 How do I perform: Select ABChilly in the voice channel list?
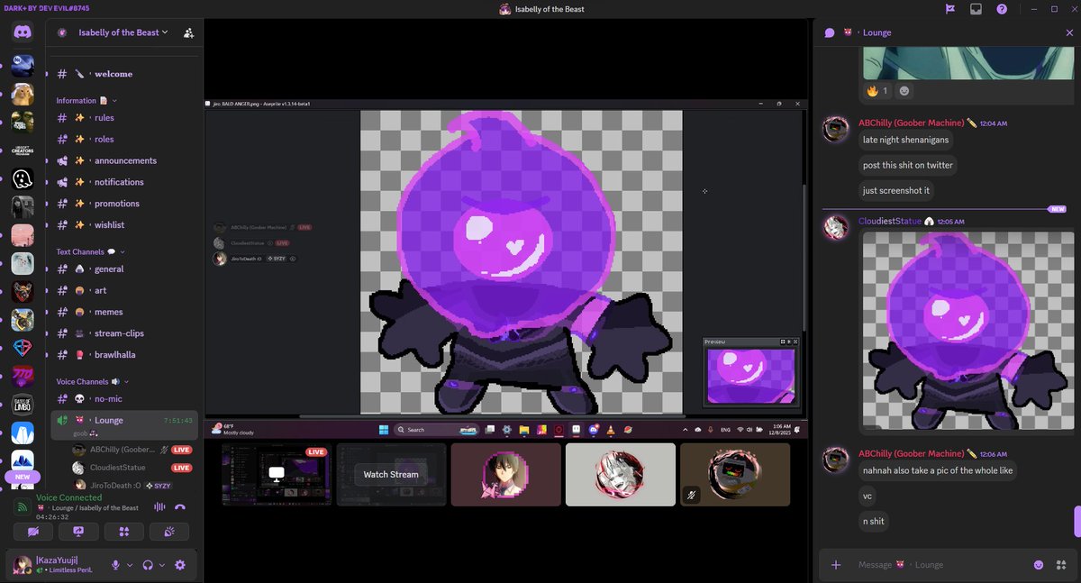(133, 450)
